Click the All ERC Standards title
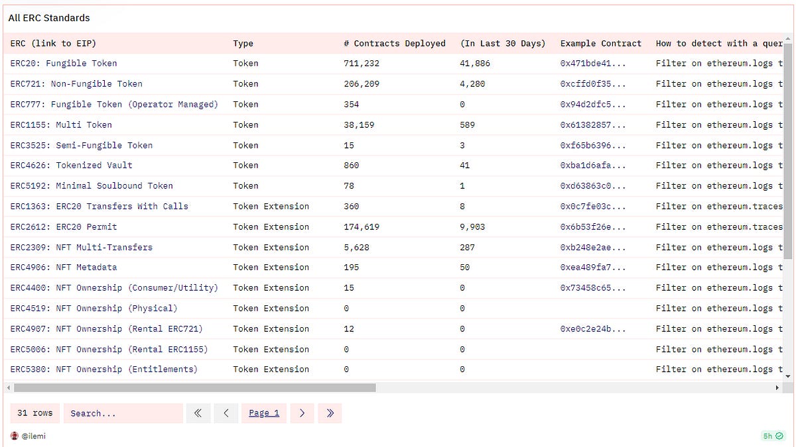 (x=49, y=18)
